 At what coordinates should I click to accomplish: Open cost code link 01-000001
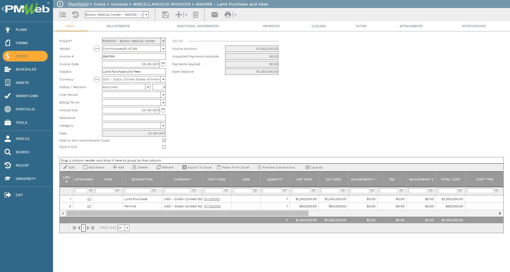point(212,199)
